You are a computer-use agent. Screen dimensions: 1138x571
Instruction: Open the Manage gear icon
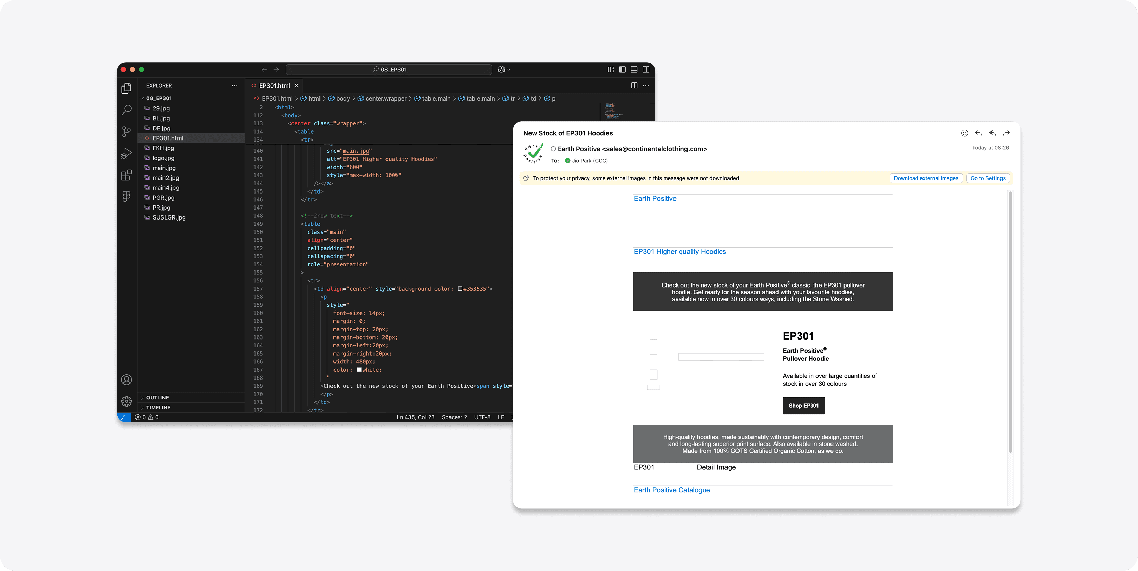click(x=126, y=401)
